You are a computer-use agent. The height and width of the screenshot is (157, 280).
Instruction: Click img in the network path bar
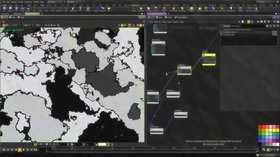pos(159,17)
